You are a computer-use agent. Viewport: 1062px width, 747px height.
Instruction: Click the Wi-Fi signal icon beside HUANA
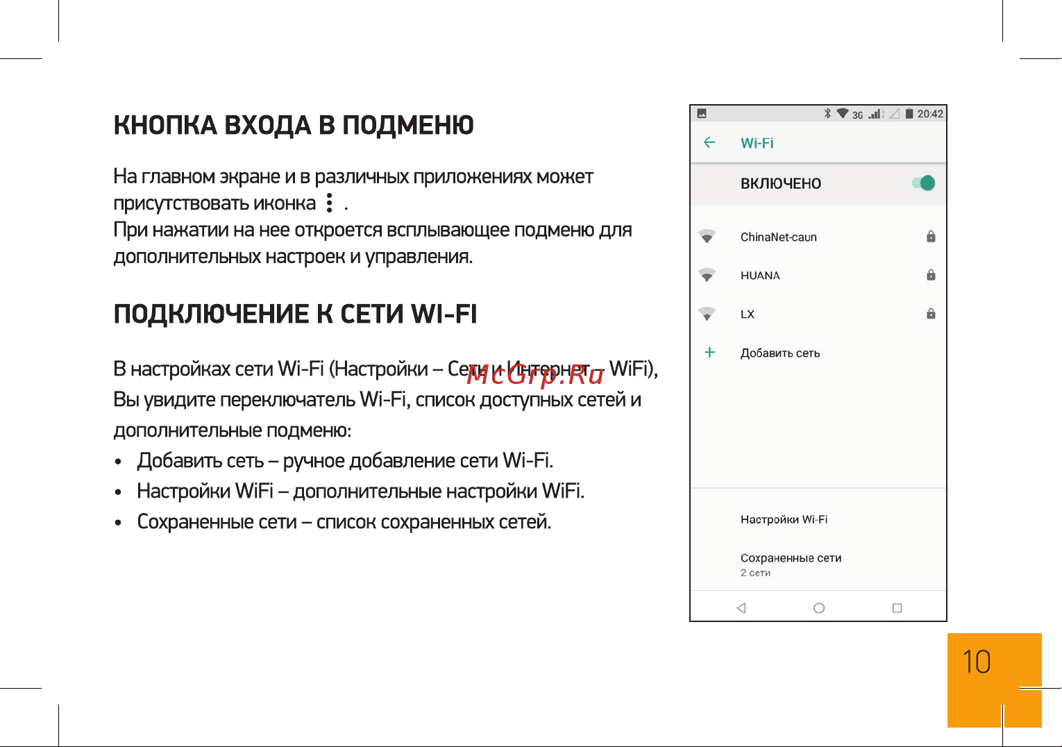click(707, 275)
